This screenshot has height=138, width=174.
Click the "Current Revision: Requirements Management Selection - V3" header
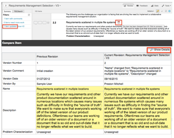pos(137,57)
